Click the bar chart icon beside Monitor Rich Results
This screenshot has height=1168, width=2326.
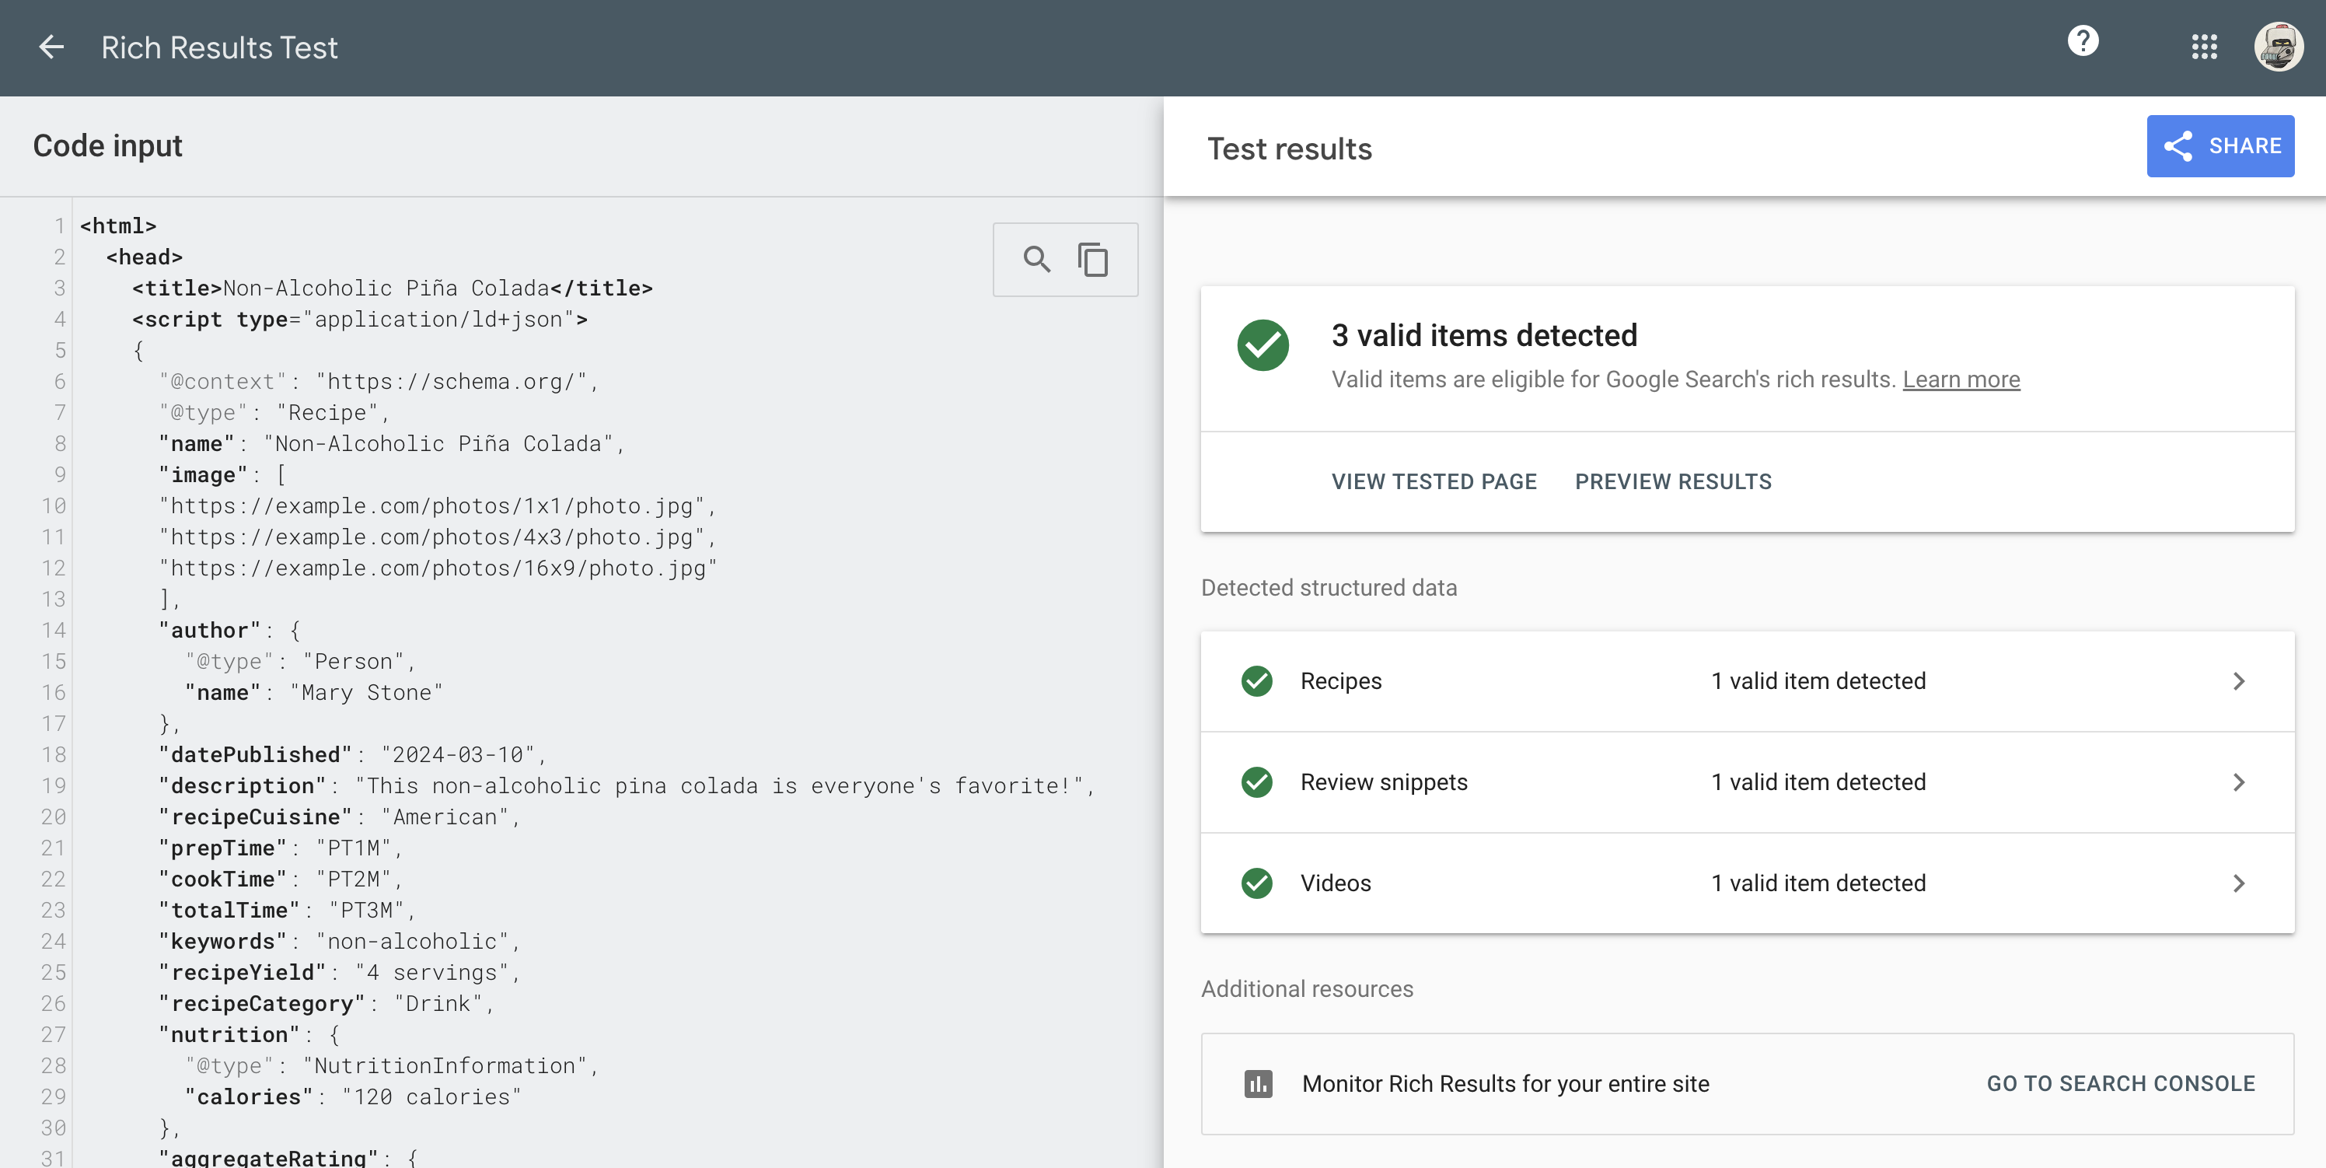coord(1259,1084)
